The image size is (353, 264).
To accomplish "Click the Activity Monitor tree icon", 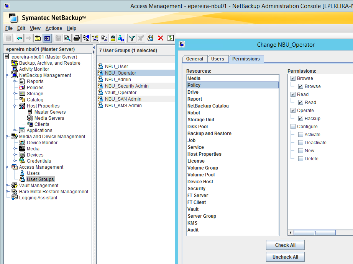I will [15, 69].
